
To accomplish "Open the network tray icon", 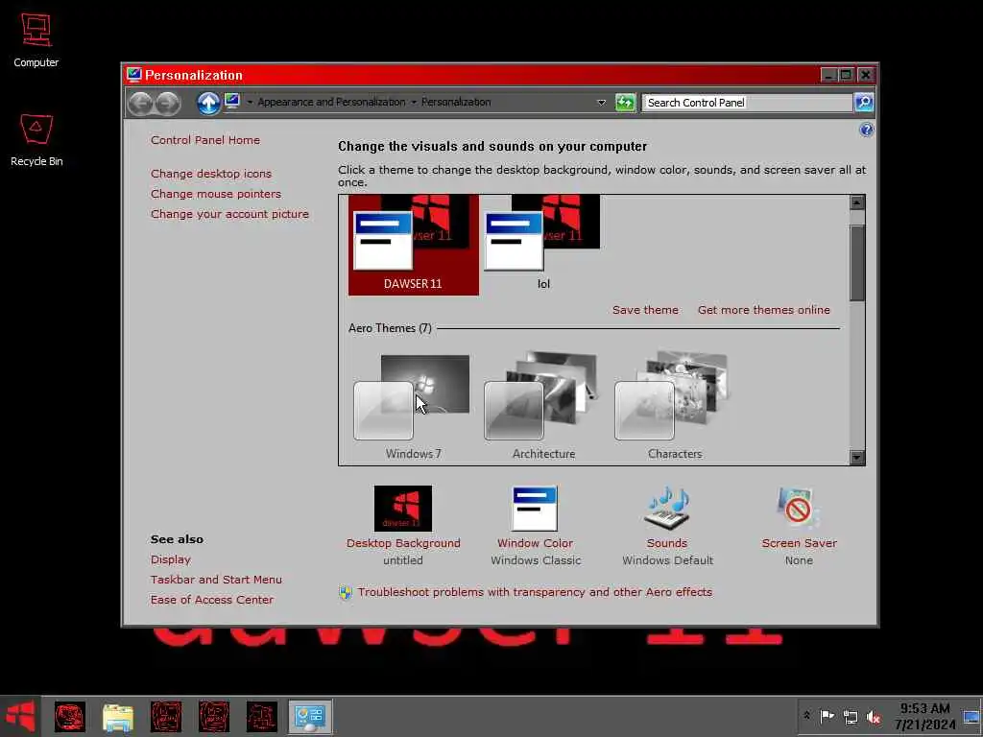I will [851, 717].
